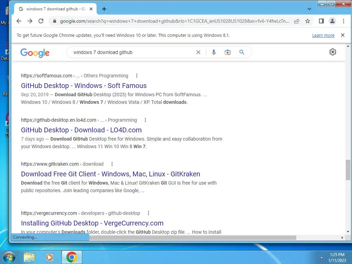The width and height of the screenshot is (352, 264).
Task: View site information lock icon
Action: (54, 21)
